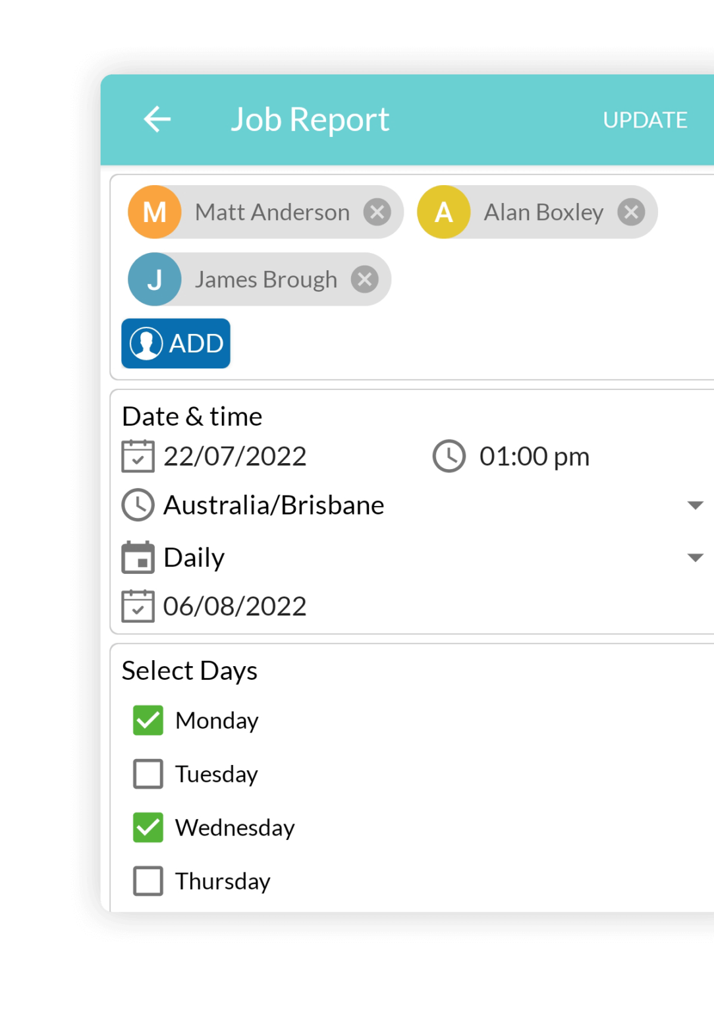The height and width of the screenshot is (1012, 714).
Task: Remove the James Brough chip
Action: 364,279
